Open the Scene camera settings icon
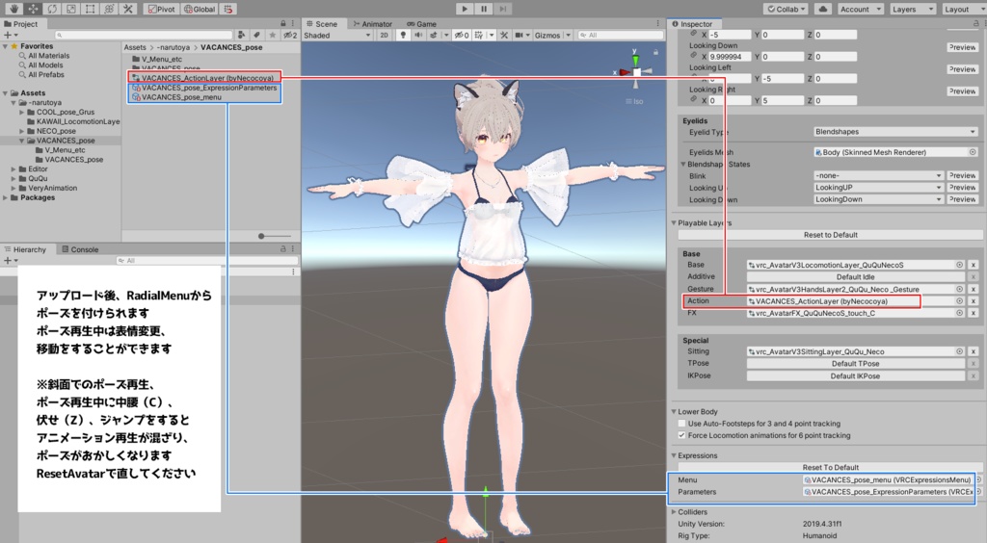Screen dimensions: 987x543 click(x=519, y=36)
